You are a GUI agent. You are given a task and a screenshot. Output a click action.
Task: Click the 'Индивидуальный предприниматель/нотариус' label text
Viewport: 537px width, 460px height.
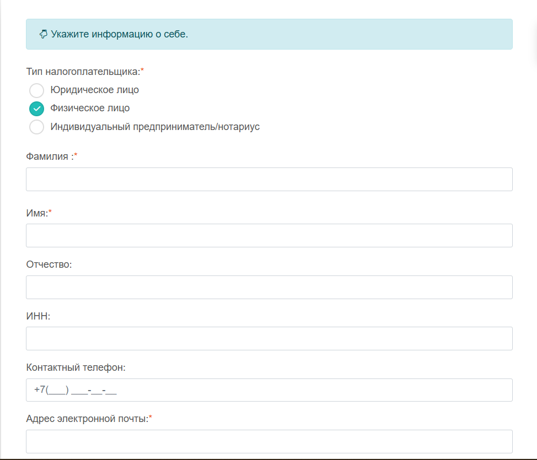click(x=155, y=127)
